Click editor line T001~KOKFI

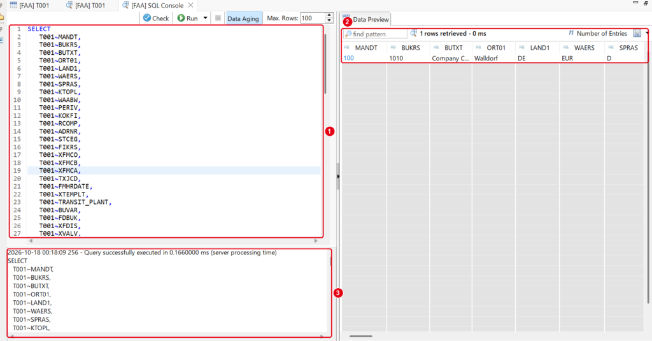pyautogui.click(x=60, y=116)
